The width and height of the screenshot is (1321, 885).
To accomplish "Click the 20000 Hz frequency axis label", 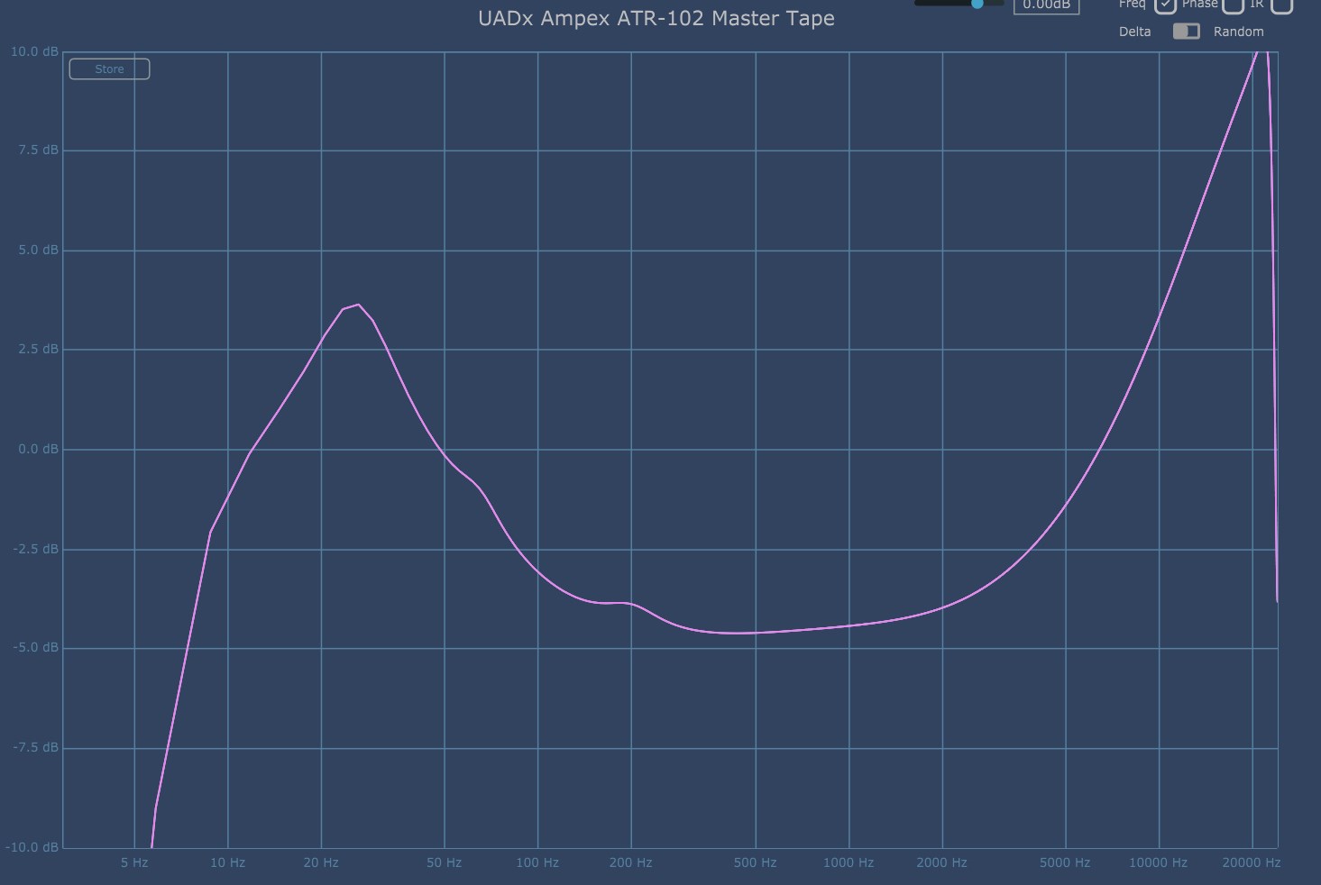I will 1251,862.
